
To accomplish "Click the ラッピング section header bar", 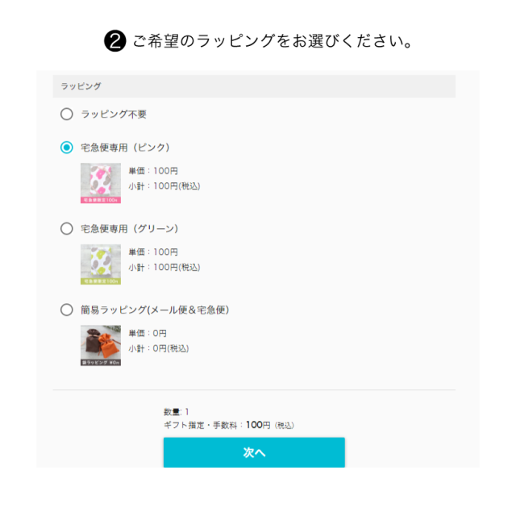I will tap(254, 86).
